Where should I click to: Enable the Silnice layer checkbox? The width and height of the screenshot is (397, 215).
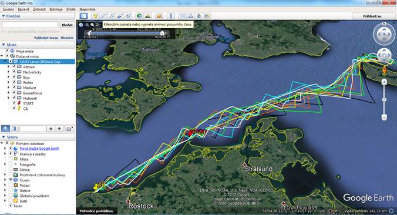click(11, 169)
